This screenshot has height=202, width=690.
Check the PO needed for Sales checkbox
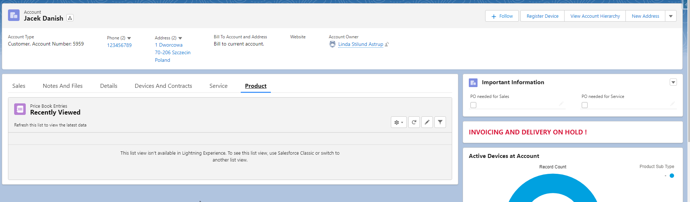pos(473,105)
